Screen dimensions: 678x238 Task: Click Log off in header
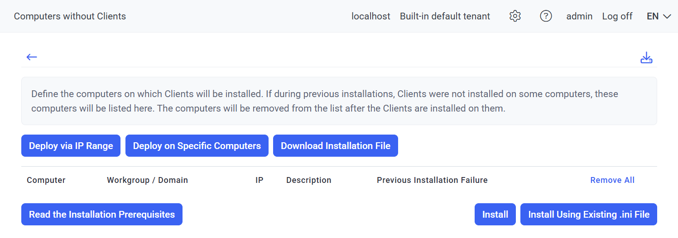coord(617,16)
